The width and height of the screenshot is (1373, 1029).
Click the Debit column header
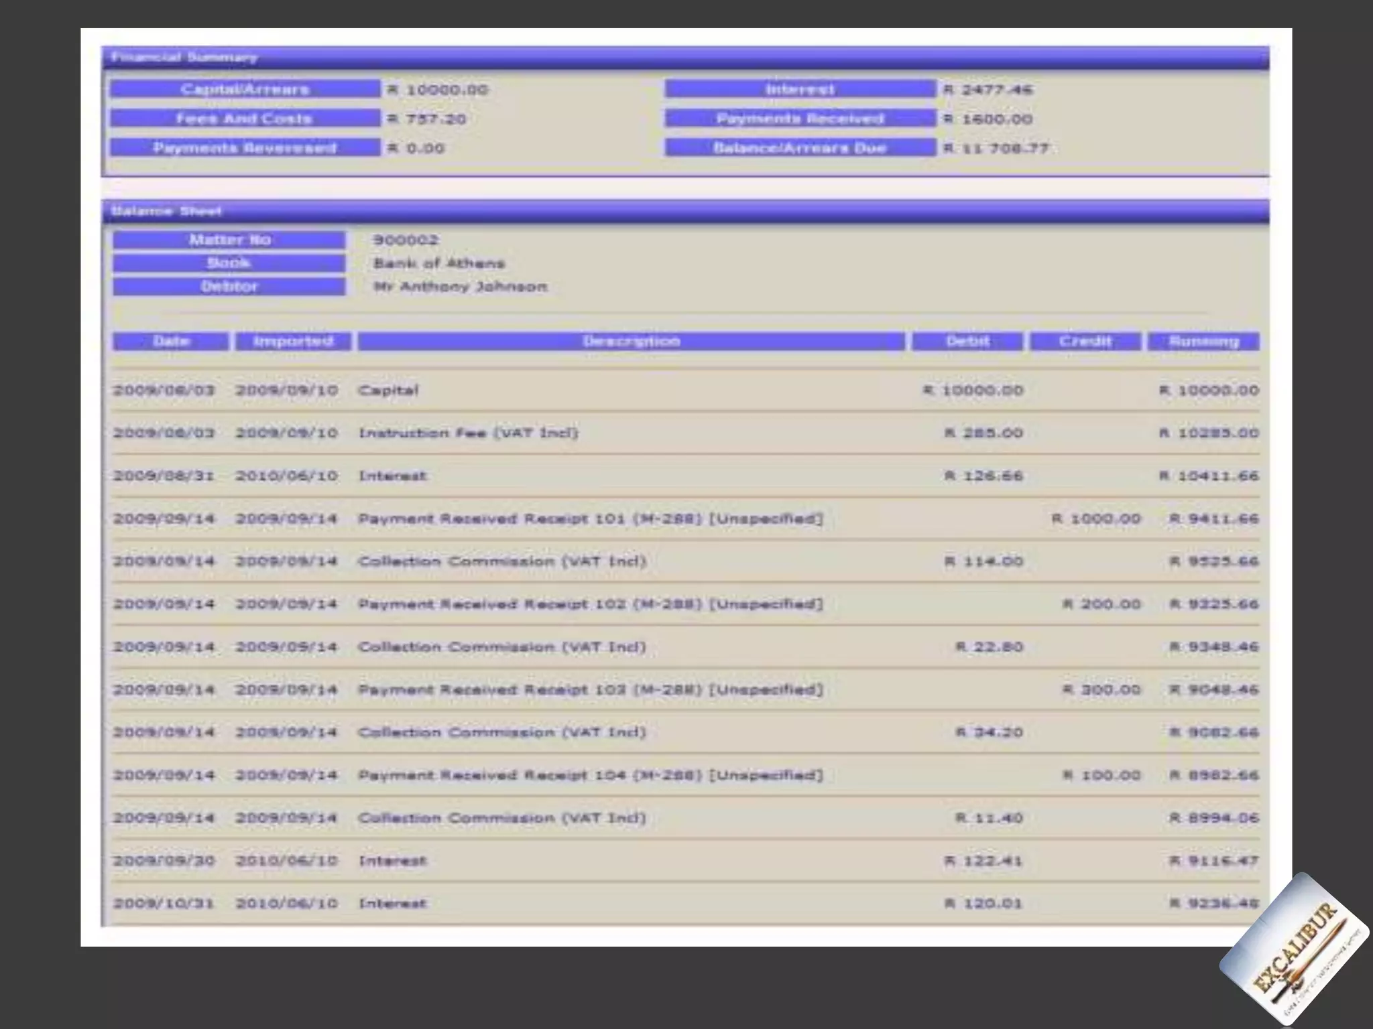tap(967, 341)
